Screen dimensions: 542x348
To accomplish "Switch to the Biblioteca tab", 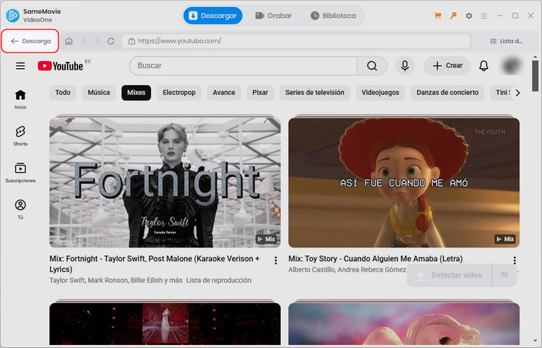I will [x=333, y=15].
